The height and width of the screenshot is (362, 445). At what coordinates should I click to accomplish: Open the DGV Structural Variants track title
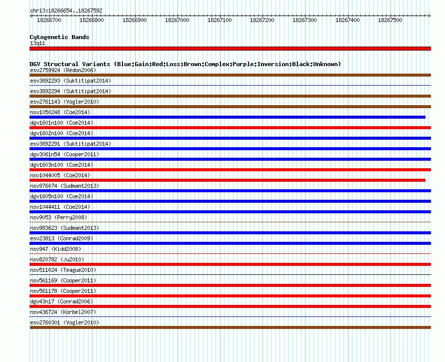[185, 64]
